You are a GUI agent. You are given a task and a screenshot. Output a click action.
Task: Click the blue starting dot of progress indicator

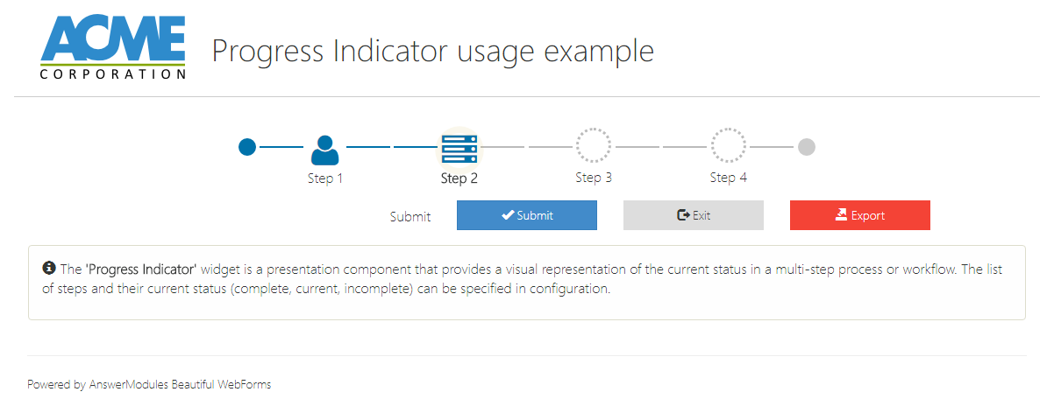pyautogui.click(x=247, y=147)
